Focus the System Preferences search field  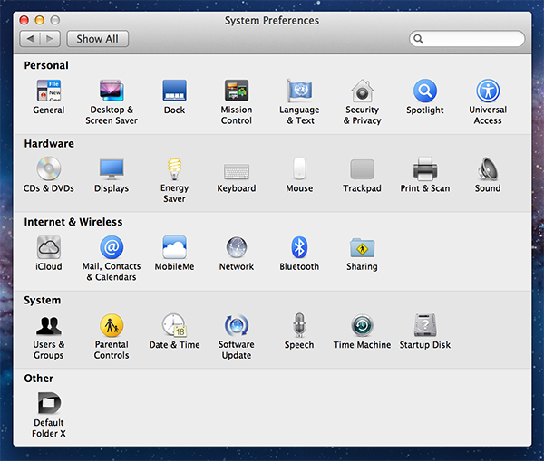[x=467, y=39]
